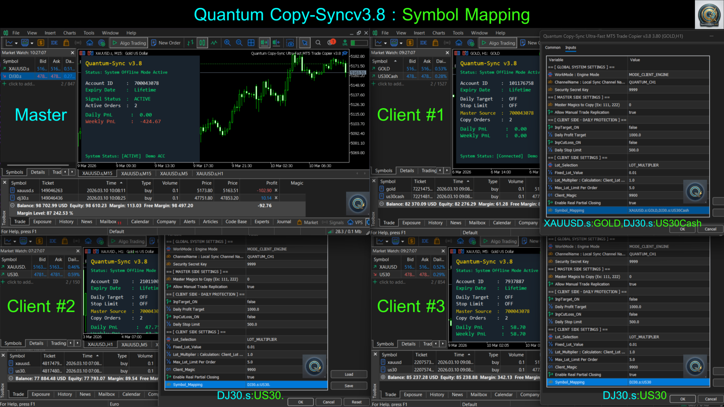Click New Order in Master toolbar
Screen dimensions: 724x407
click(x=166, y=43)
